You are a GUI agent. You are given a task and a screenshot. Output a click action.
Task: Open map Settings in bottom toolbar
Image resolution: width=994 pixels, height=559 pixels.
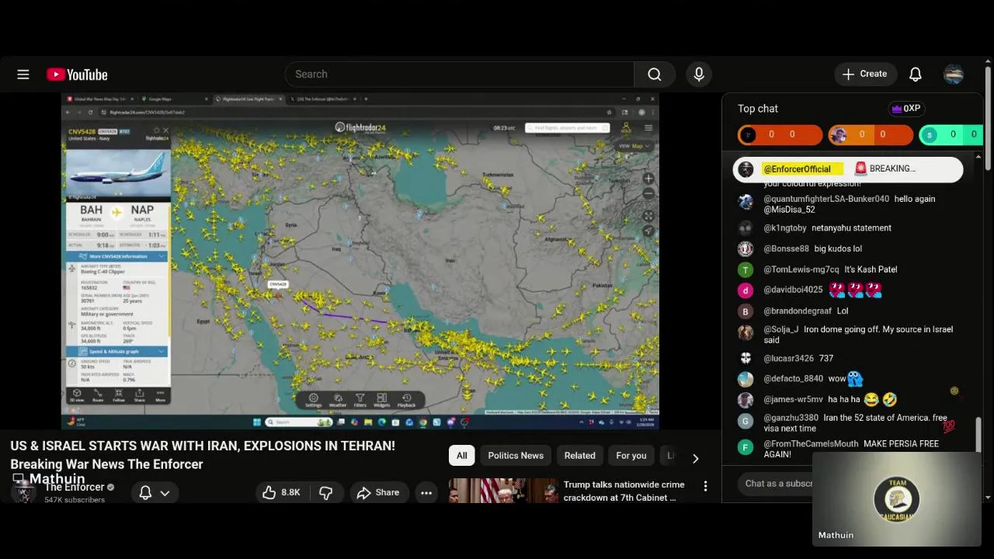313,401
